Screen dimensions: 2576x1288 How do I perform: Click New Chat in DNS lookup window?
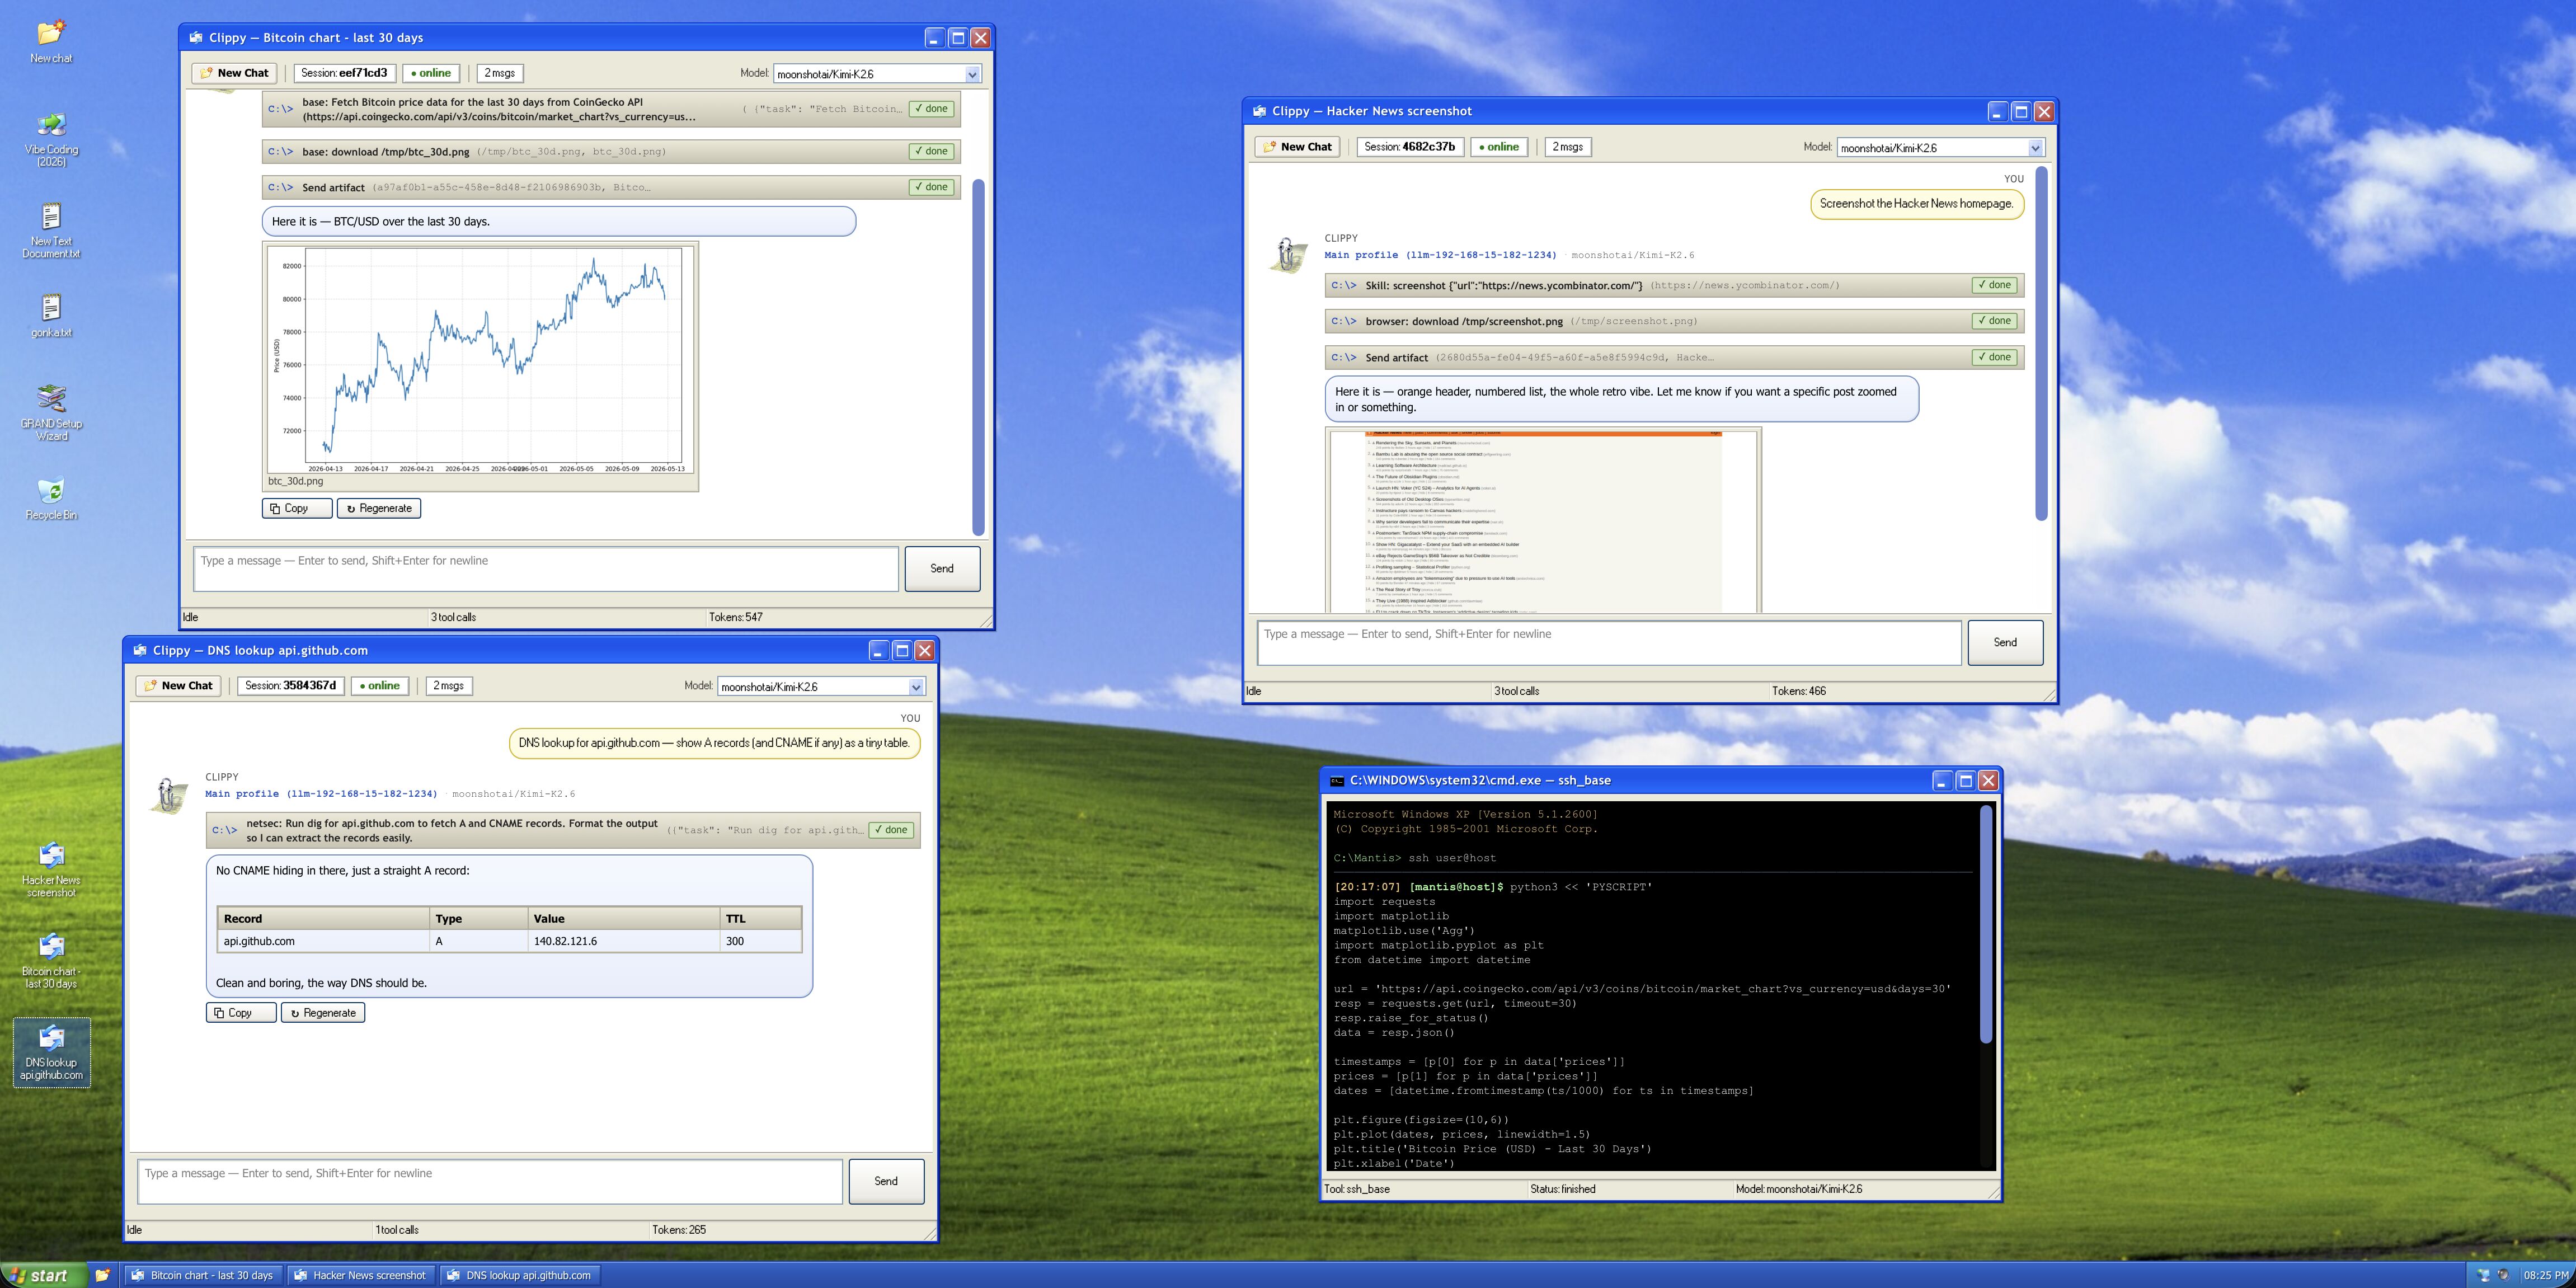click(179, 686)
